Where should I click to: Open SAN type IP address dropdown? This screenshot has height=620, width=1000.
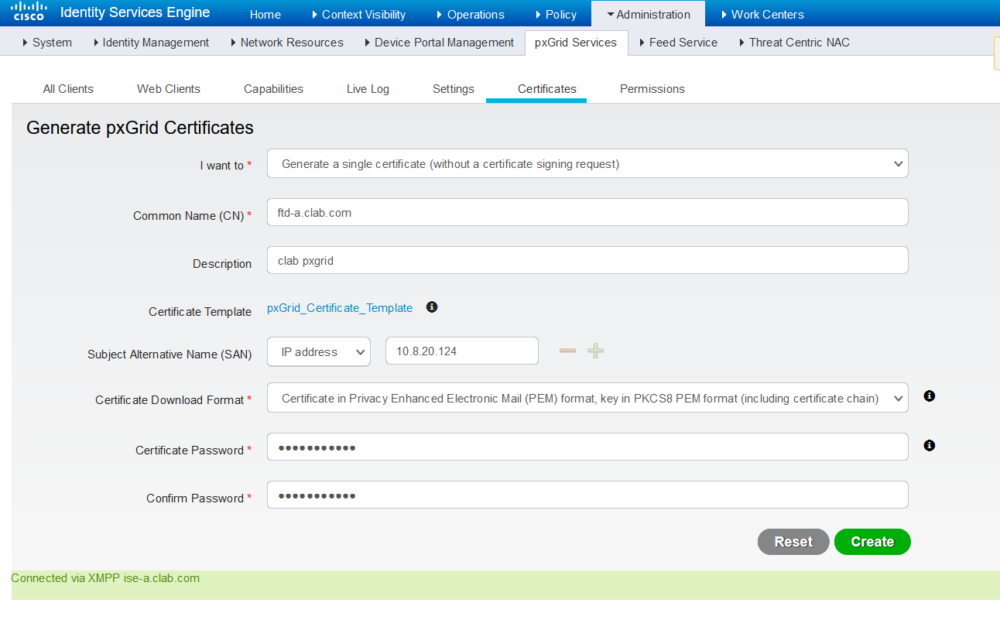coord(319,351)
